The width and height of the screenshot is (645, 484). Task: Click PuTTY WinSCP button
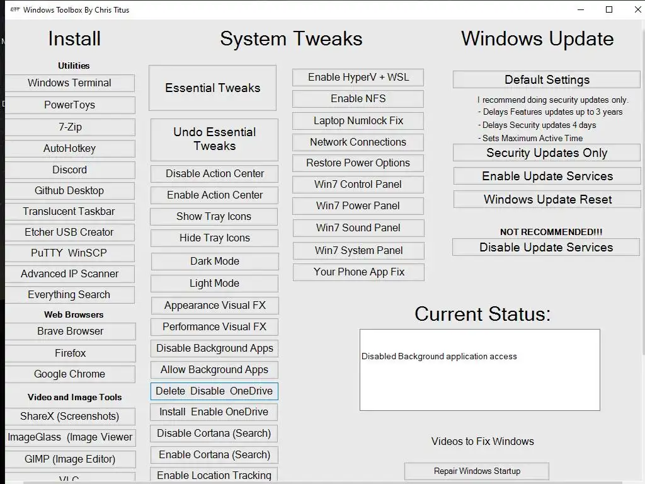click(x=70, y=253)
